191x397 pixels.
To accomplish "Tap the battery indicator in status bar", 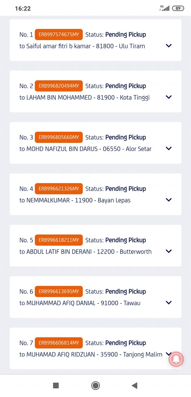I will coord(178,8).
